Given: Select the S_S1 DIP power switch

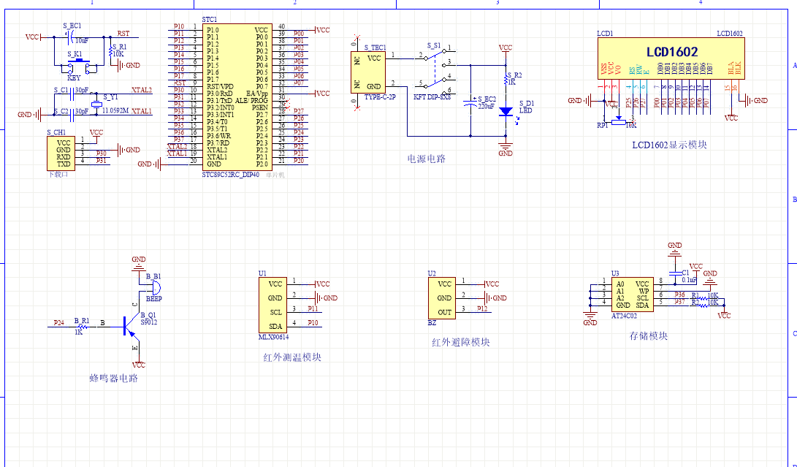Looking at the screenshot, I should click(x=437, y=70).
